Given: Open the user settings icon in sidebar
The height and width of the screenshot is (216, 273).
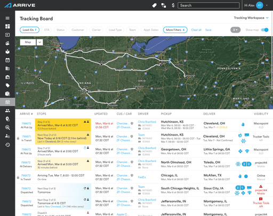Looking at the screenshot, I should [7, 136].
